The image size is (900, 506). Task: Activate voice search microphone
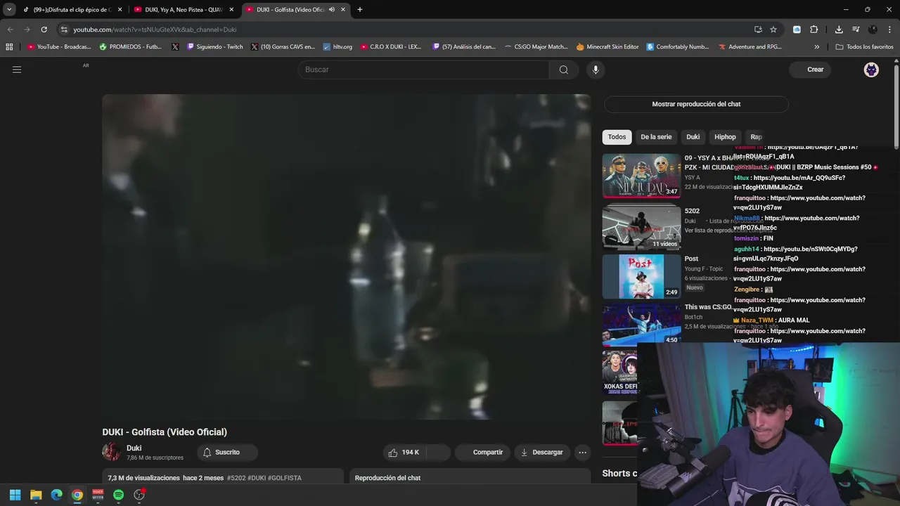point(596,70)
